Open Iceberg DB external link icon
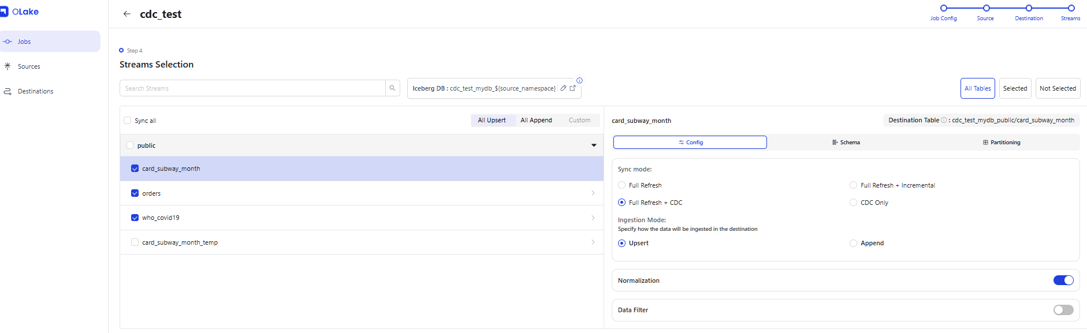Viewport: 1087px width, 333px height. (x=572, y=88)
